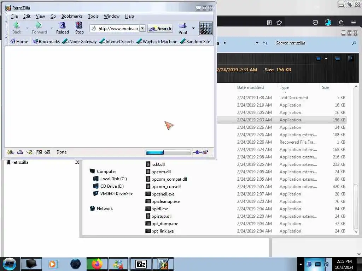362x271 pixels.
Task: Open Firefox from the taskbar
Action: (97, 264)
